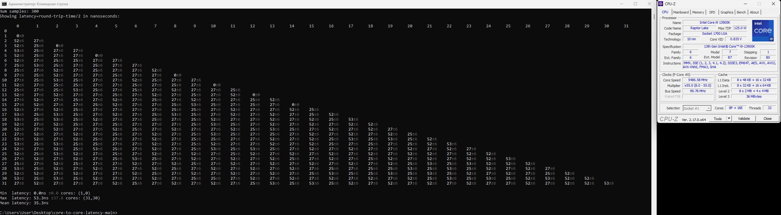
Task: Click the CPU-Z version text 2.17.0.x64
Action: click(x=694, y=120)
